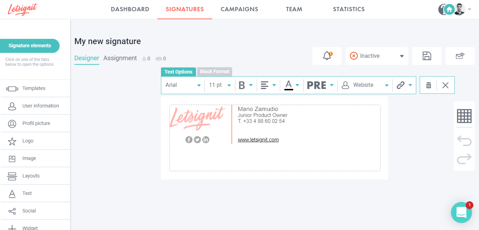Viewport: 479px width, 230px height.
Task: Delete the selected element with the trash icon
Action: [x=428, y=85]
